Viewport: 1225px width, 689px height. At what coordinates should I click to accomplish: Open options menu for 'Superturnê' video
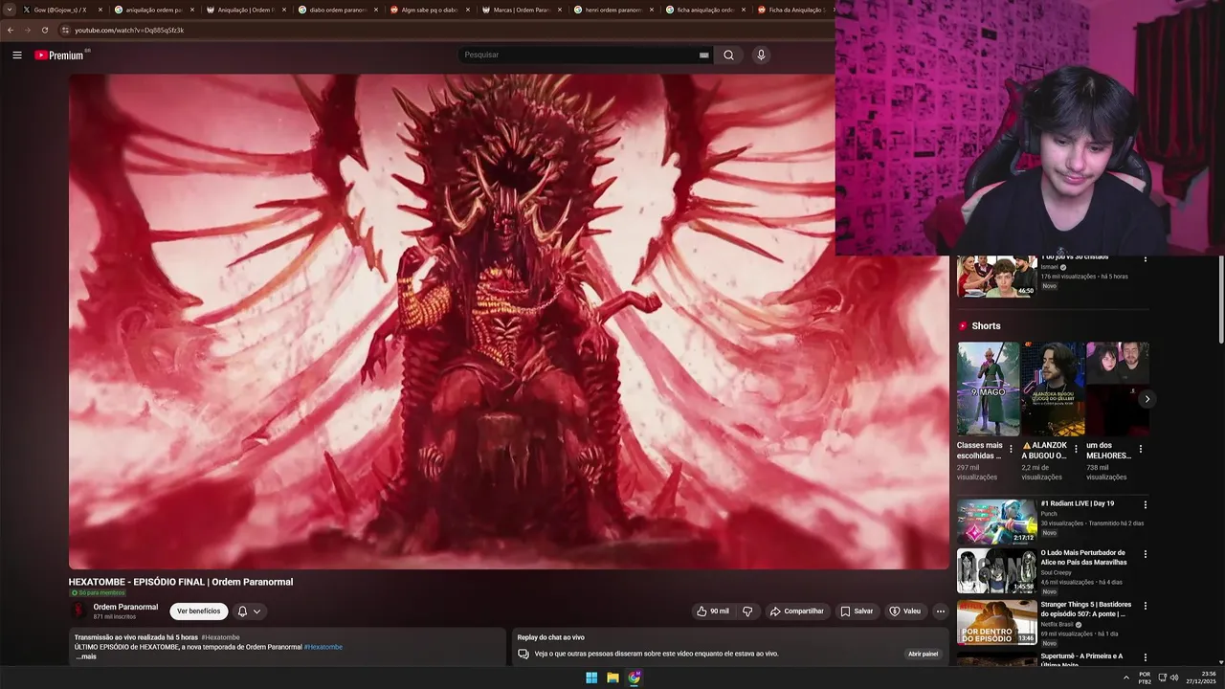(1146, 657)
